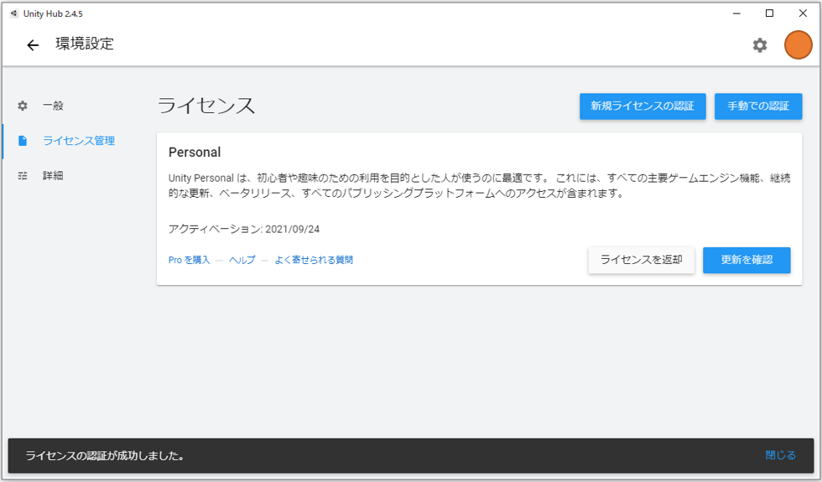
Task: Click the アクティベーション: 2021/09/24 text
Action: 244,229
